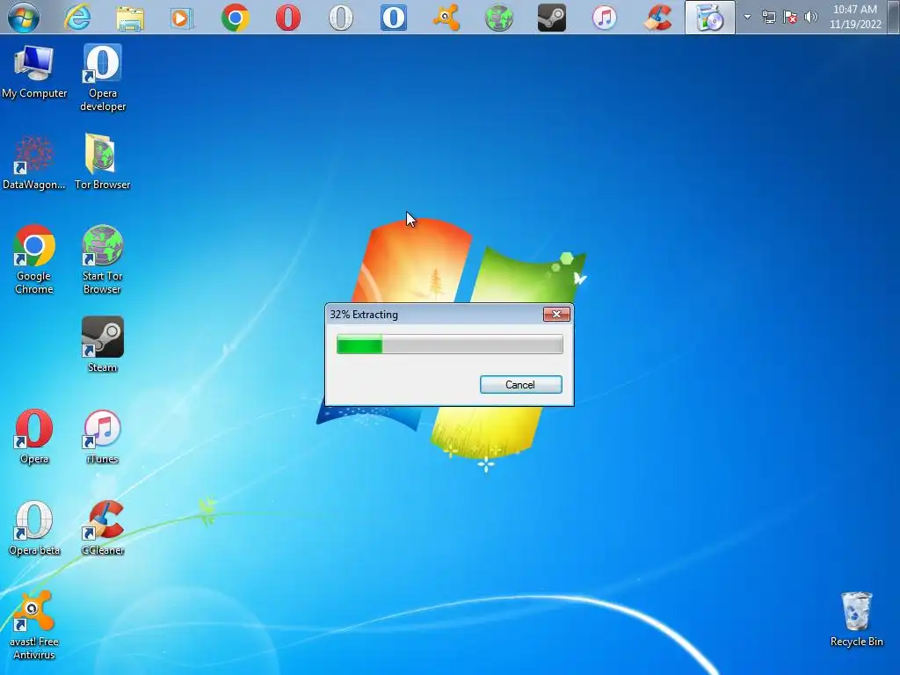Open the Action Center flag icon
The height and width of the screenshot is (675, 900).
point(790,17)
